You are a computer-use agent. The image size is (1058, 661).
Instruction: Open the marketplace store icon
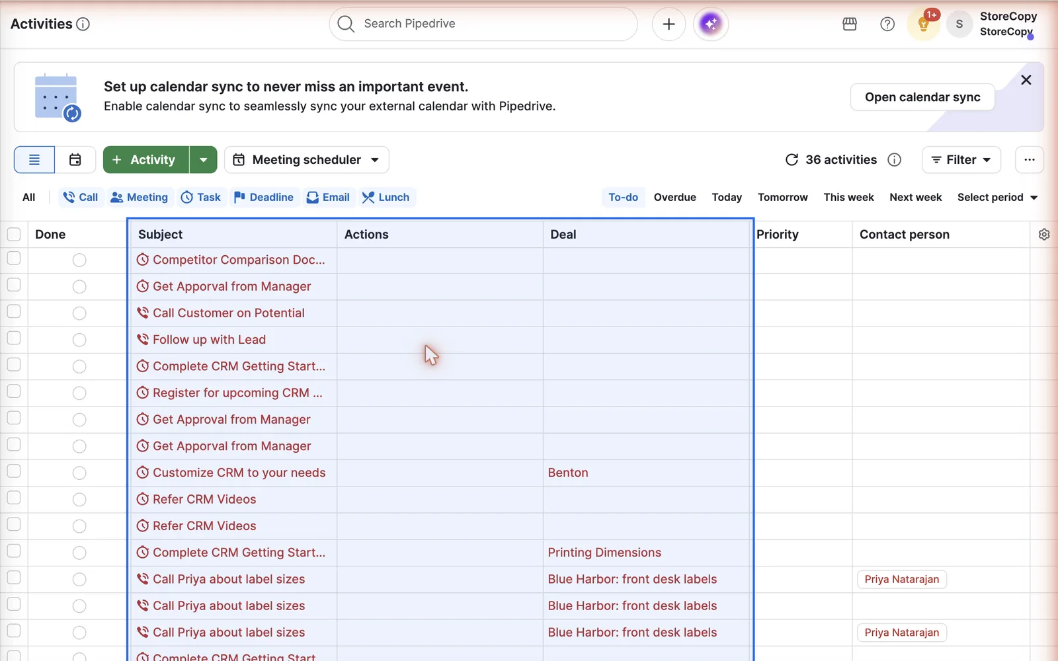pyautogui.click(x=850, y=24)
